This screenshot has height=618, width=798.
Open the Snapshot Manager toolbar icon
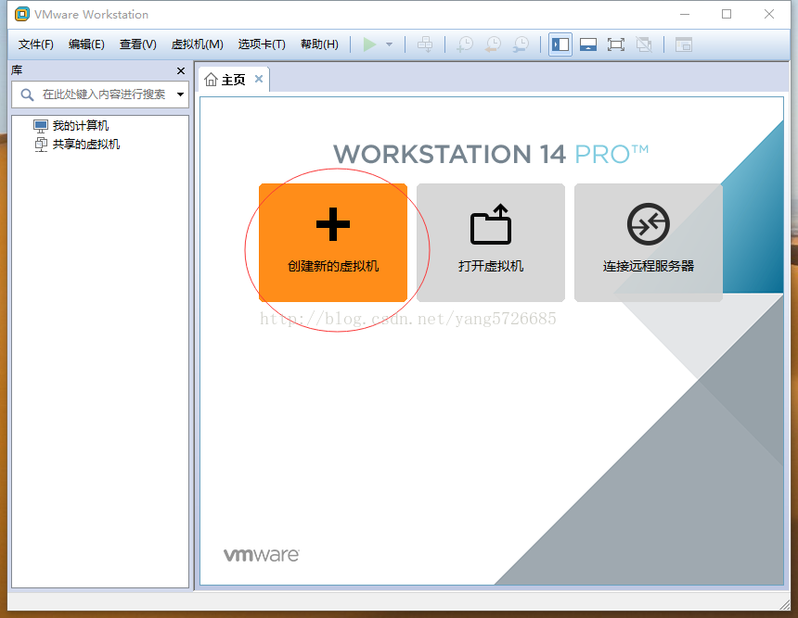click(521, 44)
